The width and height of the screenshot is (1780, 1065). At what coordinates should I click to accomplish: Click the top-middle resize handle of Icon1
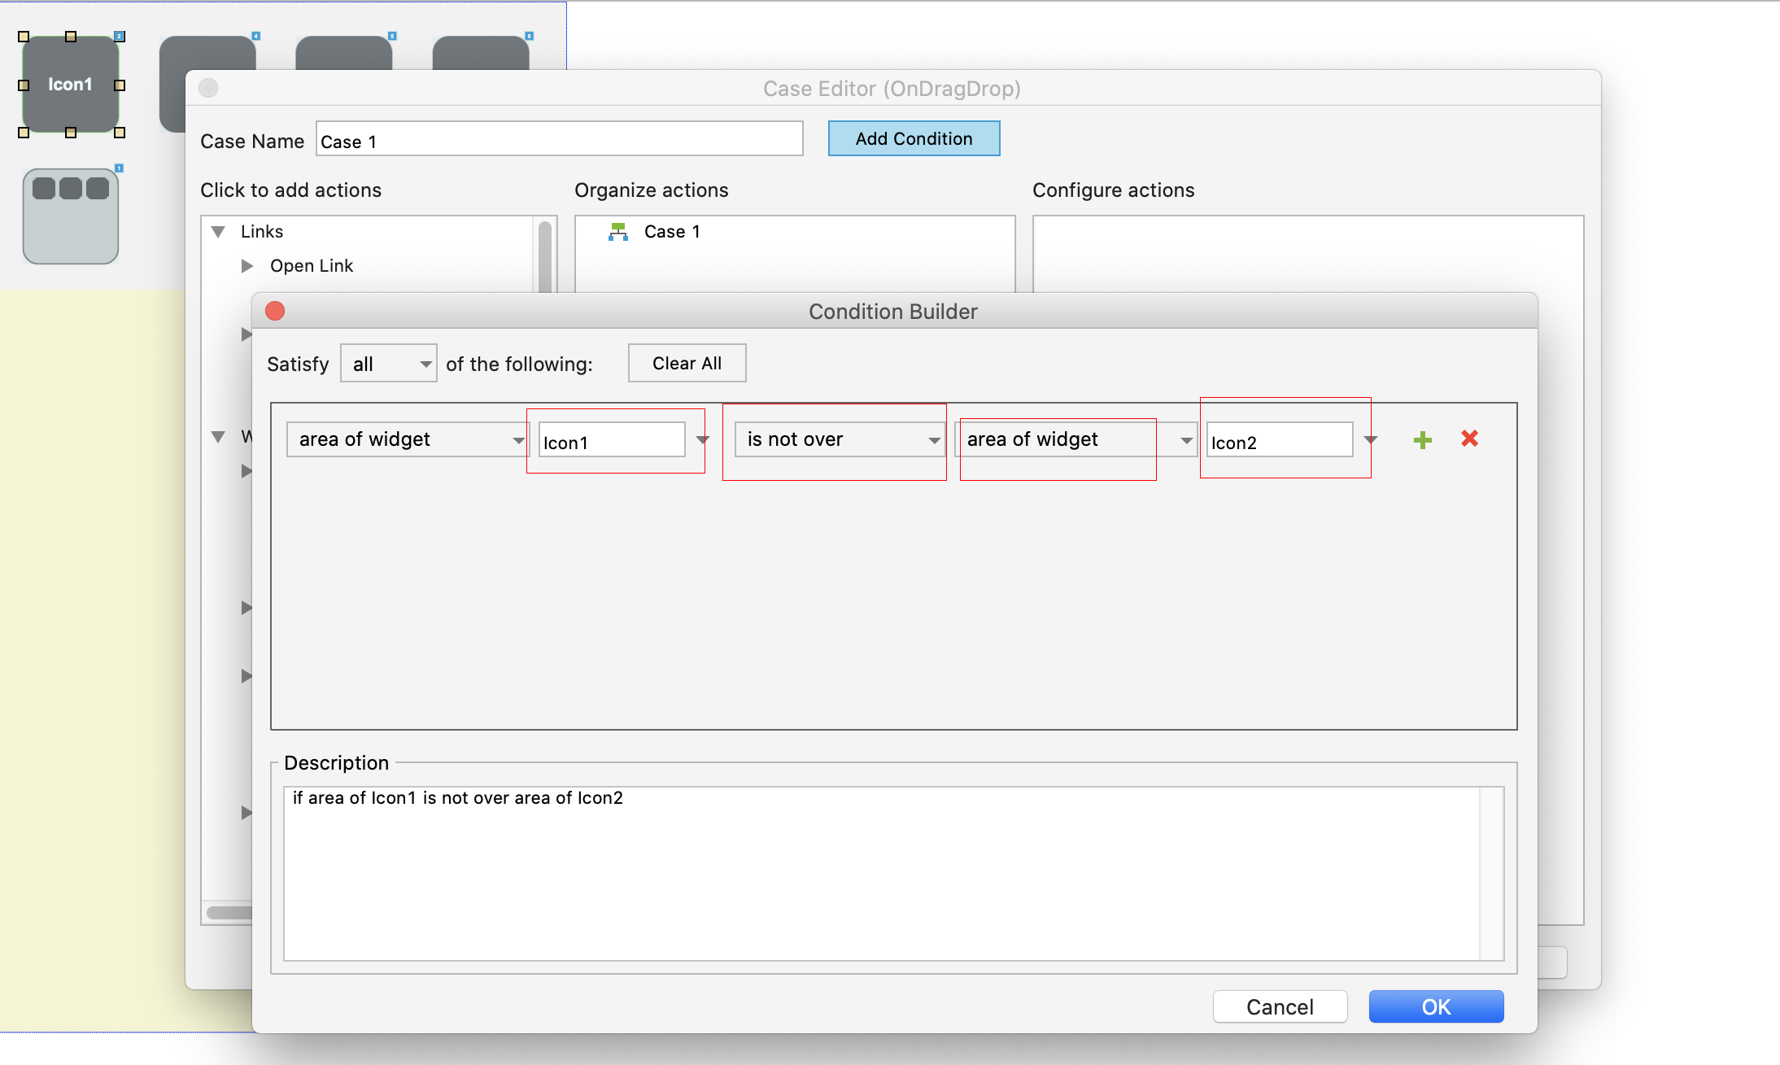coord(71,37)
